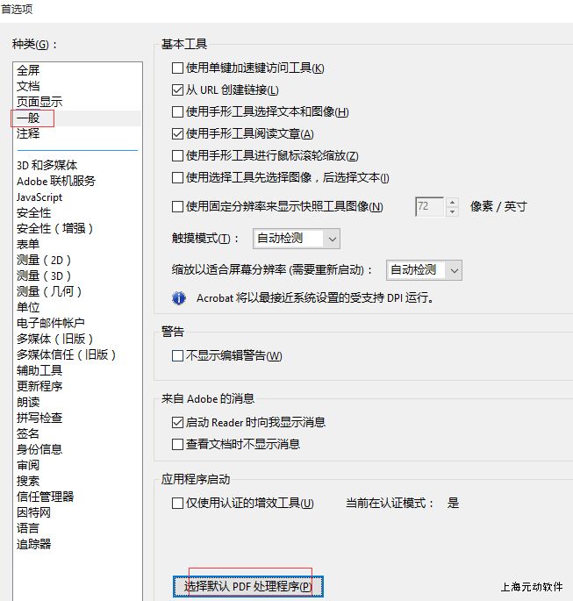Screen dimensions: 573x601
Task: Enable 仅使用认证的增效工具 checkbox
Action: tap(178, 504)
